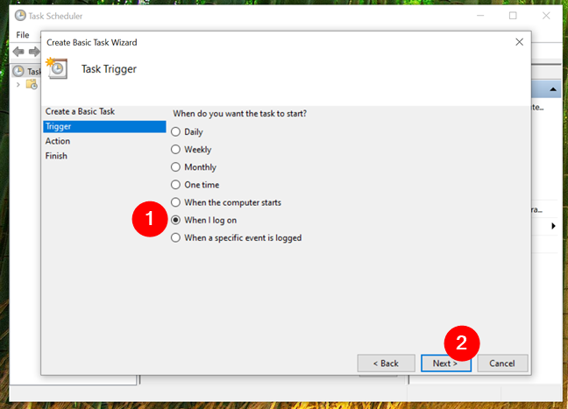Click the Next button

click(446, 363)
